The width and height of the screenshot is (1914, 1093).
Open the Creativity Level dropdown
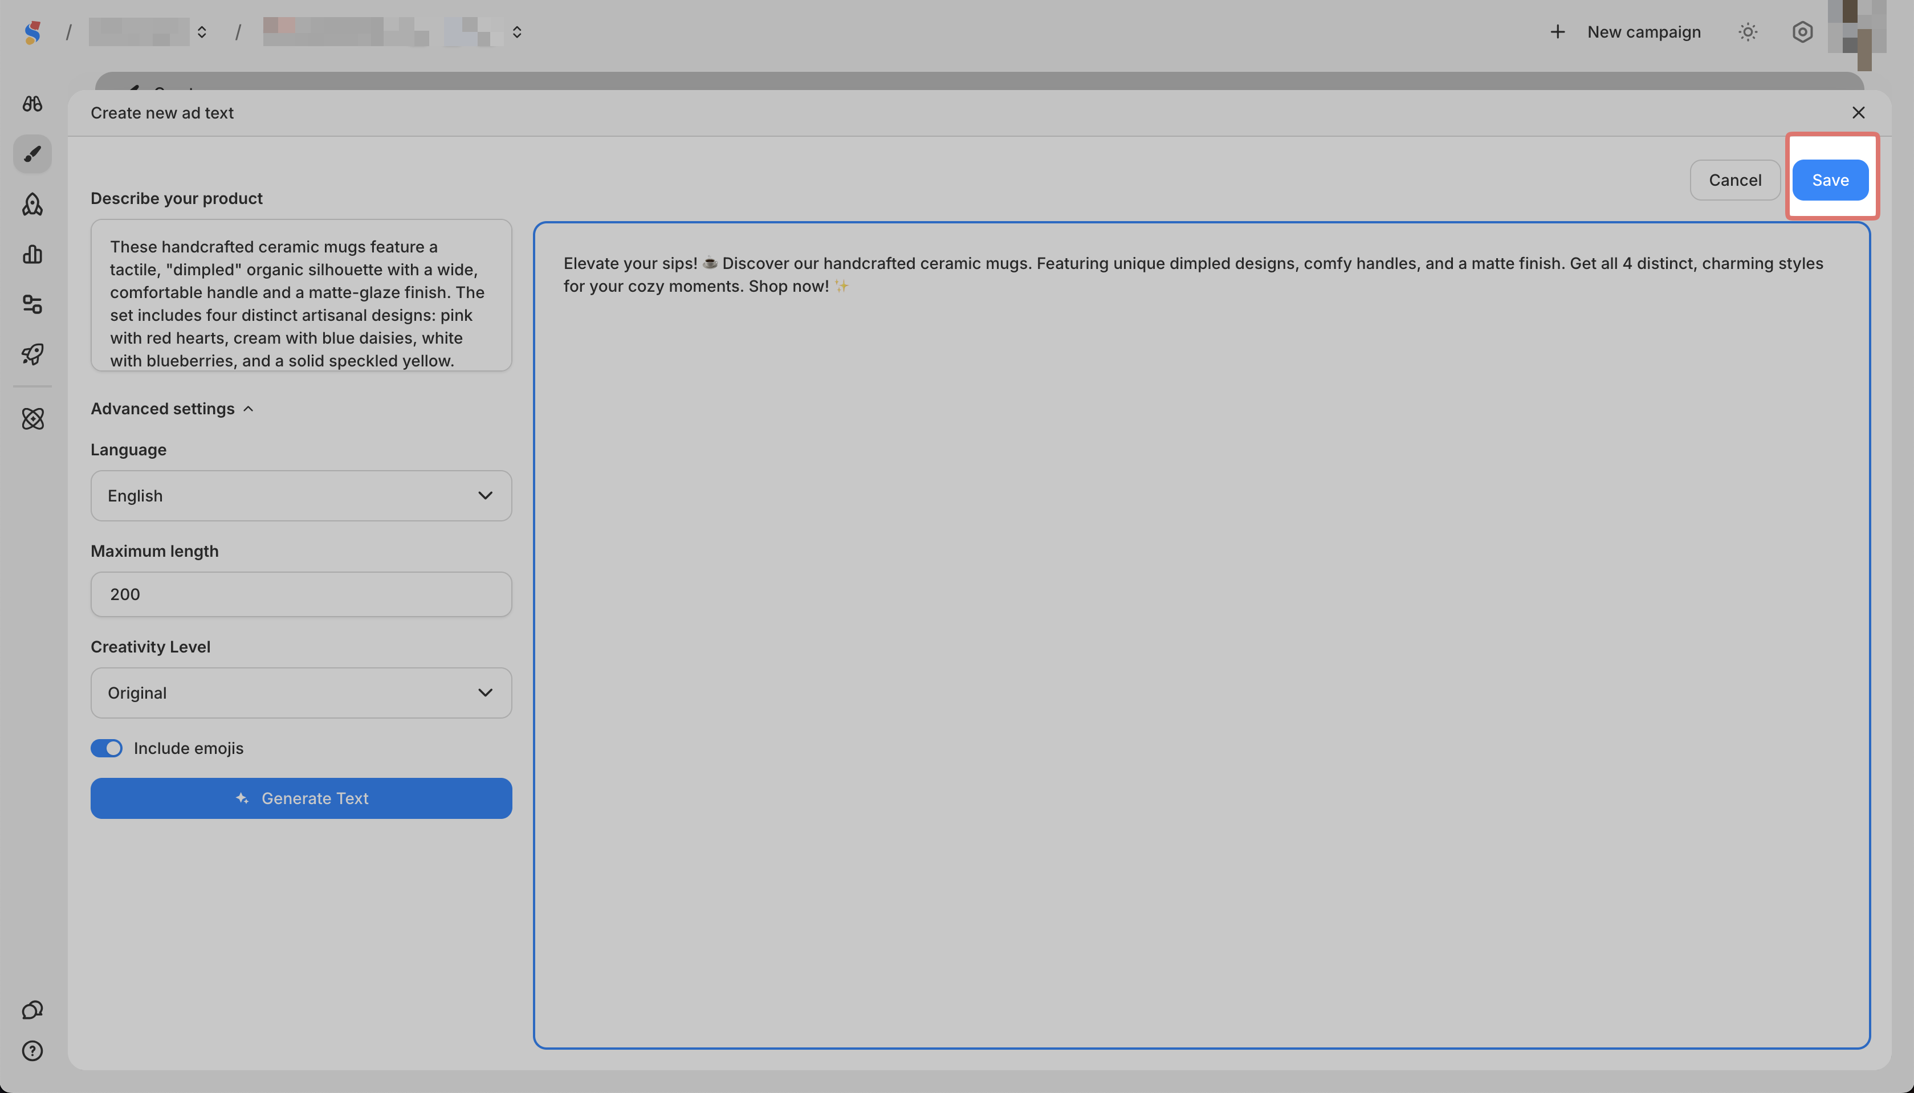pos(301,693)
